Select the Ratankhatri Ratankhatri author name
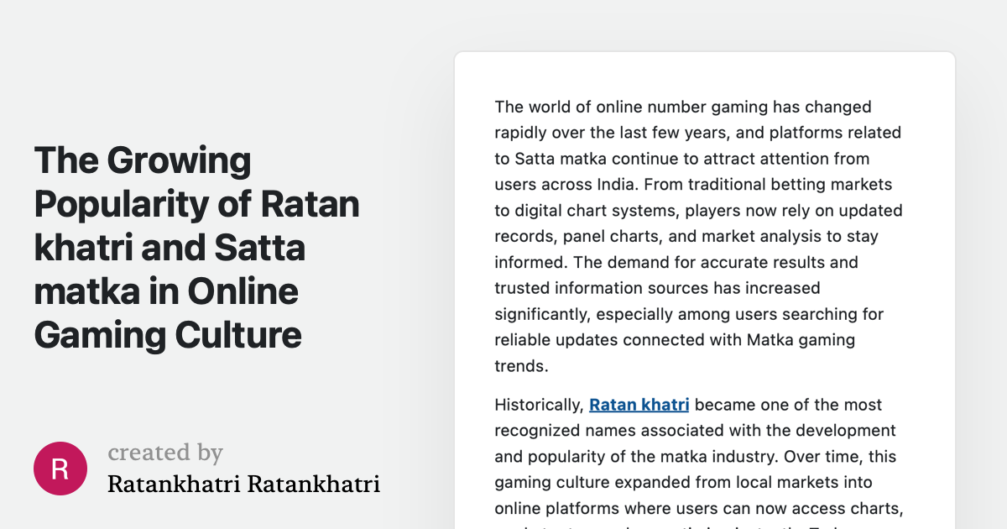Viewport: 1007px width, 529px height. [243, 484]
